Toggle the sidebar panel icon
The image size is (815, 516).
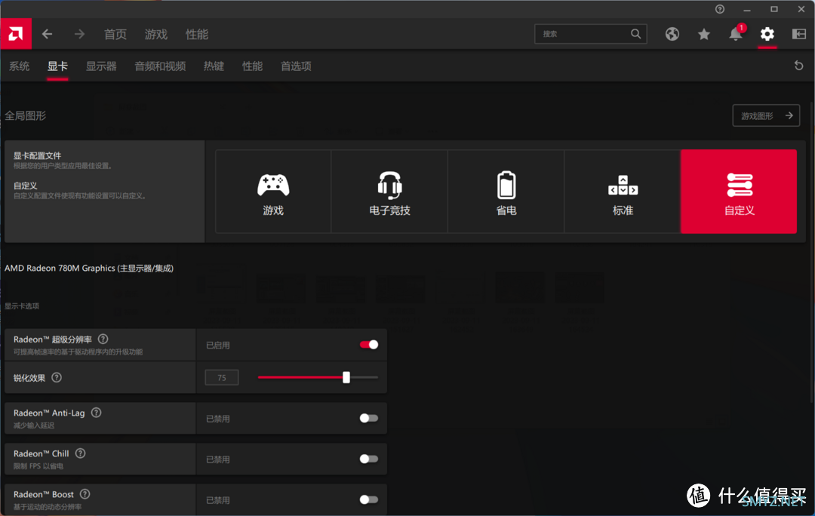799,34
